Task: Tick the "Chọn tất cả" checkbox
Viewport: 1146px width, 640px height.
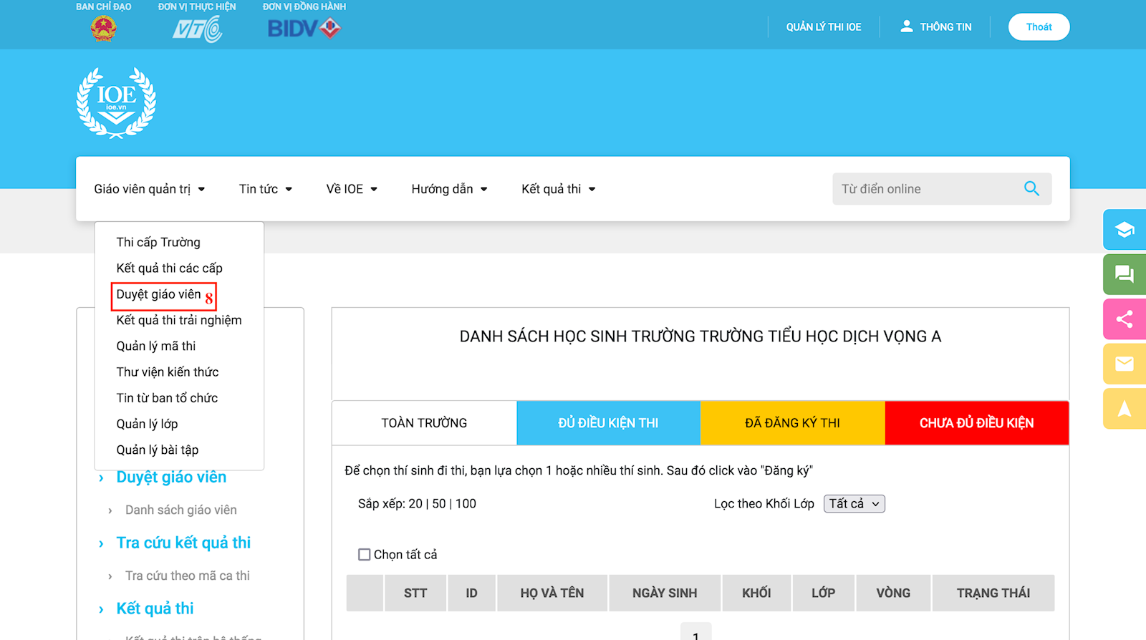Action: (365, 555)
